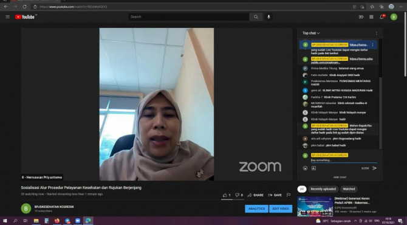Select the Recently uploaded chip
The height and width of the screenshot is (225, 407).
323,189
